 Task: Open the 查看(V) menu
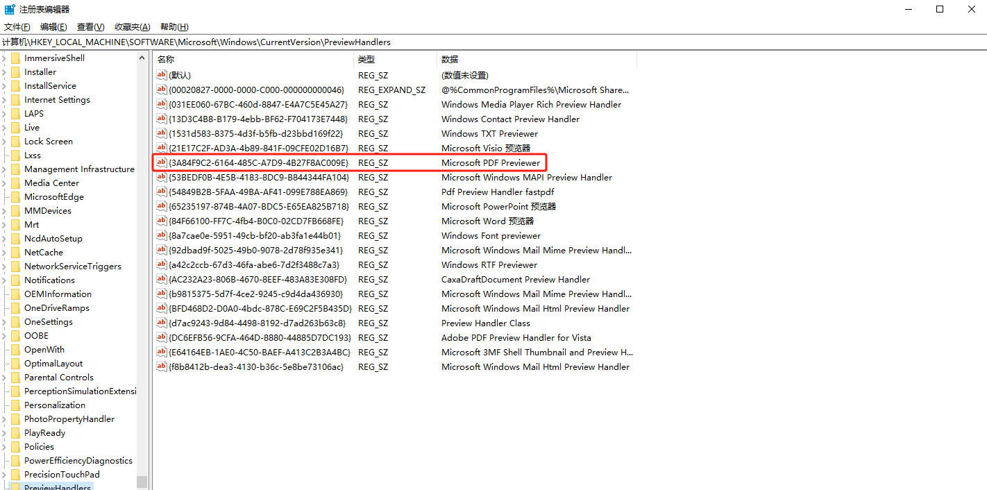coord(90,27)
